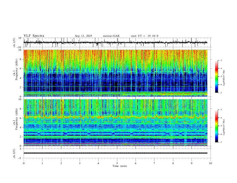Click the "station=GAK" label

click(111, 36)
